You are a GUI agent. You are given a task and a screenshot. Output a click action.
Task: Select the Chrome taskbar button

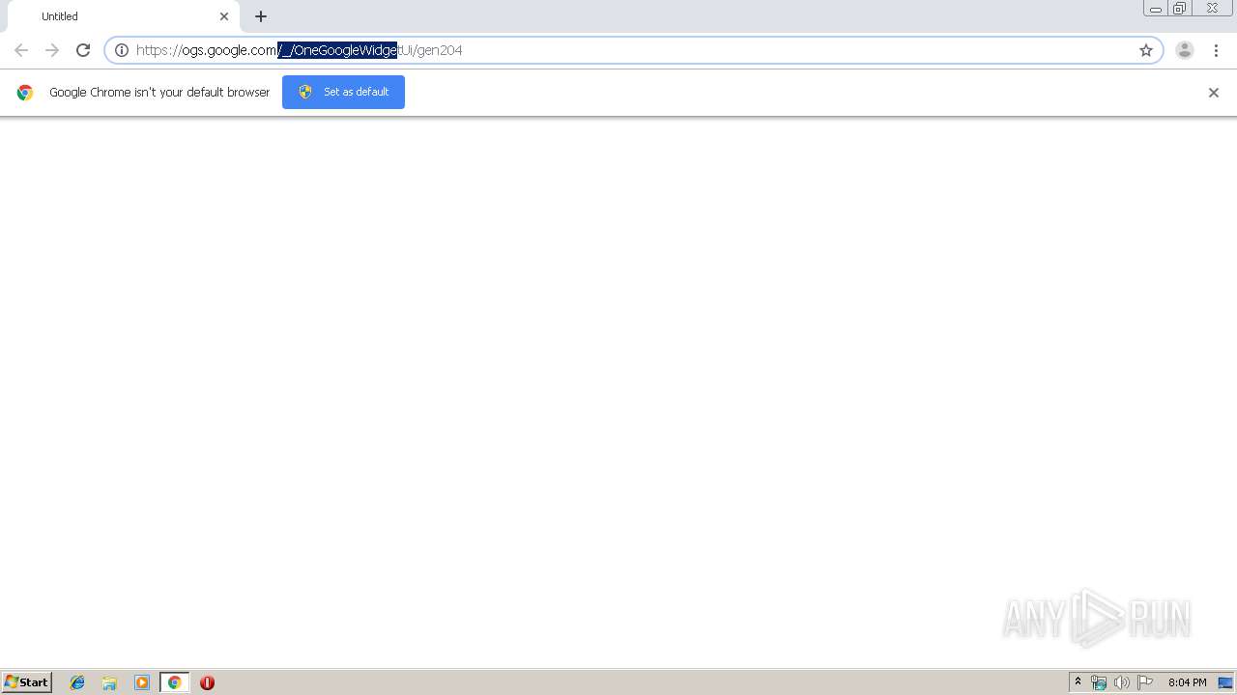[174, 682]
